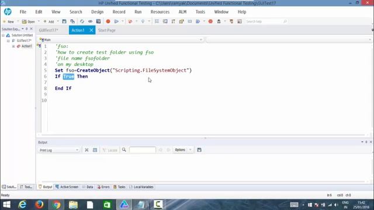The width and height of the screenshot is (374, 210).
Task: Click the New toolbar button
Action: (9, 22)
